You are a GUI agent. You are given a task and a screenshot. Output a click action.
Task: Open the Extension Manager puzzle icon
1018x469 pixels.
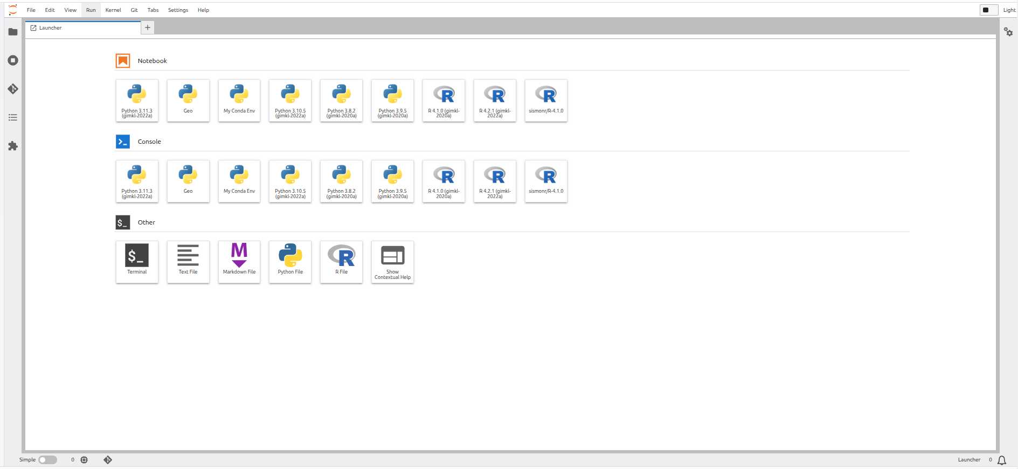[x=13, y=146]
